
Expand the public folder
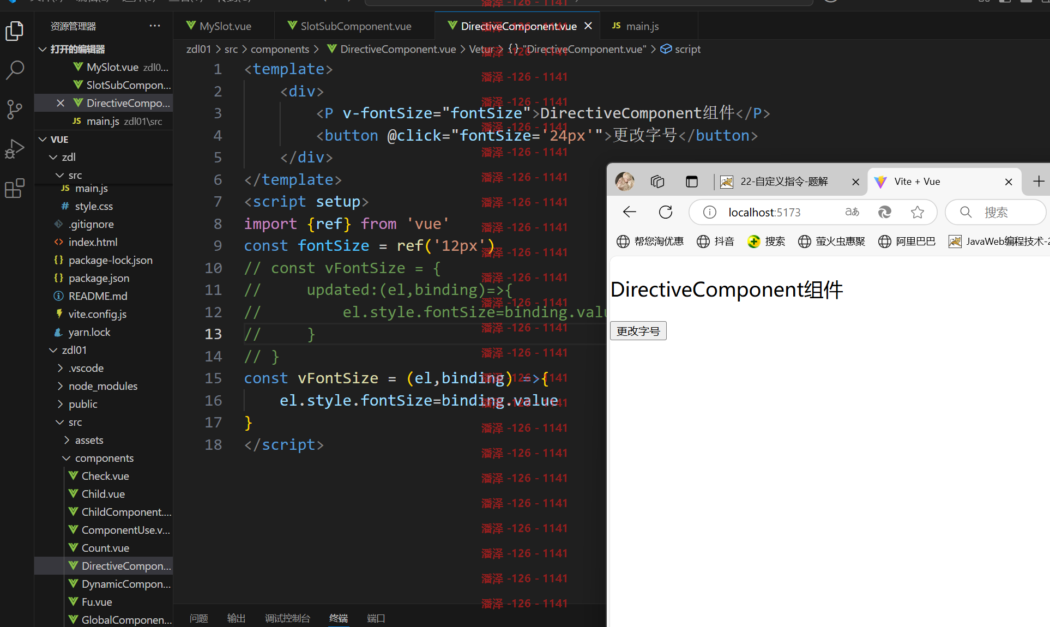[104, 404]
